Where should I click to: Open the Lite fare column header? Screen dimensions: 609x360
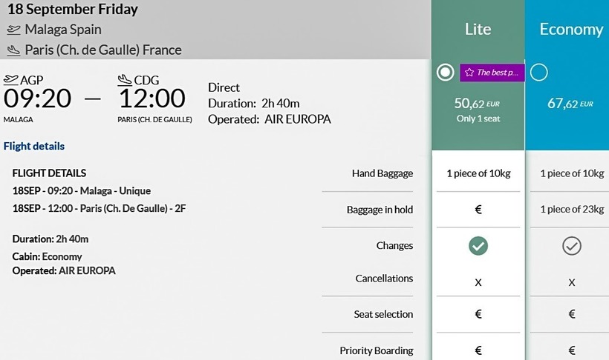click(478, 30)
